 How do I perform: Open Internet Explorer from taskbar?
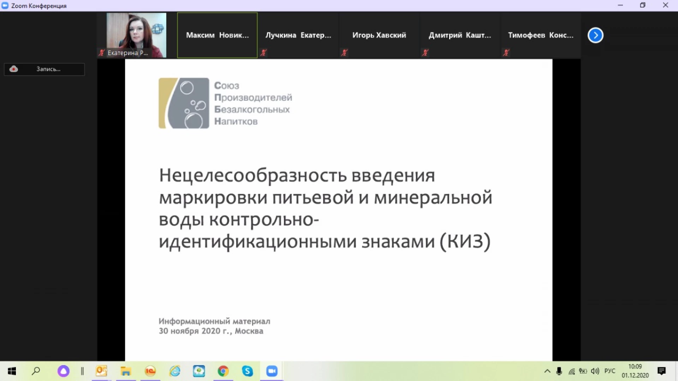tap(175, 371)
